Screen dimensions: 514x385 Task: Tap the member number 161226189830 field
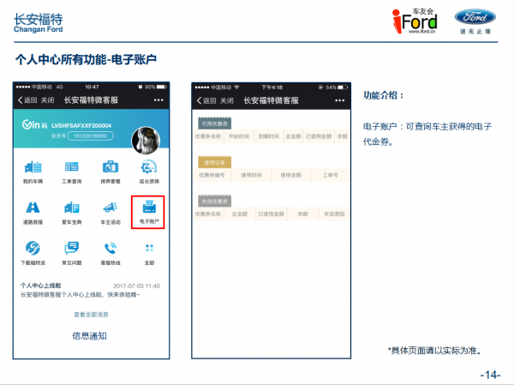click(91, 135)
